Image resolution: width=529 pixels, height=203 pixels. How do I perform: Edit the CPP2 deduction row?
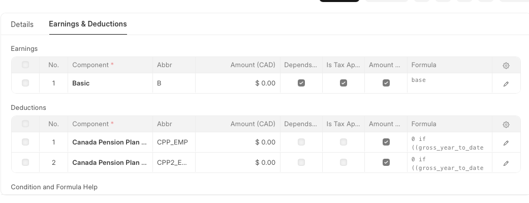pos(506,163)
